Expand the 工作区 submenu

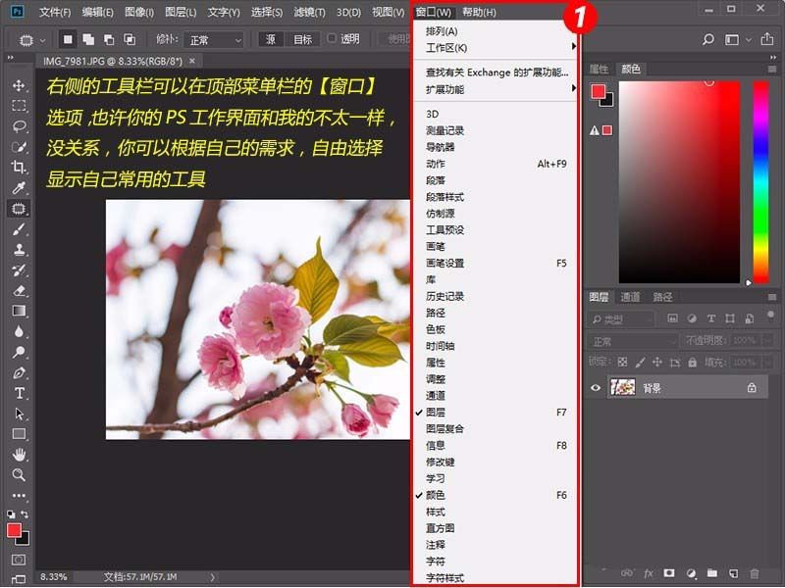pos(446,46)
